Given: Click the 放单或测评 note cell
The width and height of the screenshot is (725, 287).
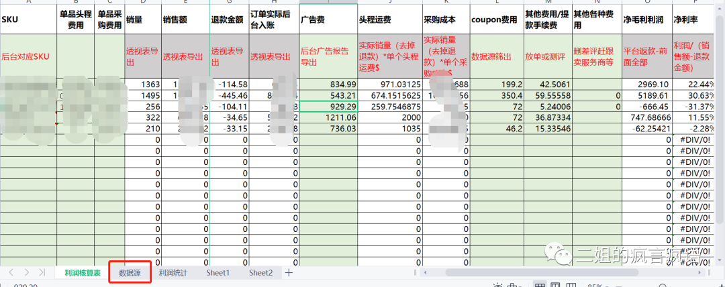Looking at the screenshot, I should tap(548, 56).
